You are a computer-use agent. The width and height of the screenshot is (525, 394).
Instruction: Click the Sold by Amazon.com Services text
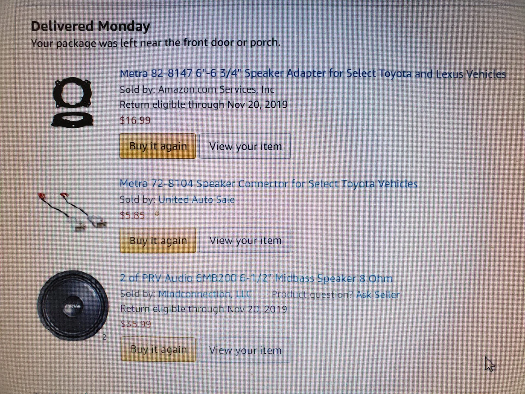click(x=197, y=89)
